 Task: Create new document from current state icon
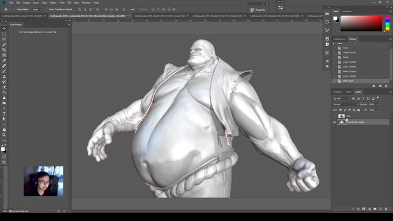374,86
